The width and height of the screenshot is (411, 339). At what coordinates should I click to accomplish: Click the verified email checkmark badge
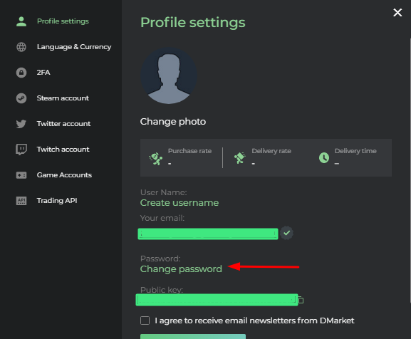click(286, 233)
